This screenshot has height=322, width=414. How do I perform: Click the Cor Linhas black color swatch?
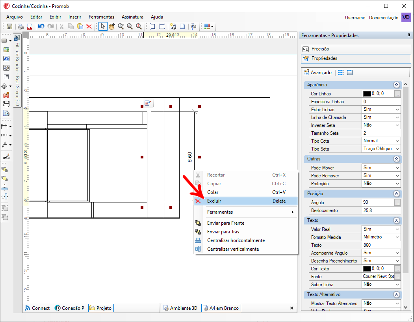(367, 94)
